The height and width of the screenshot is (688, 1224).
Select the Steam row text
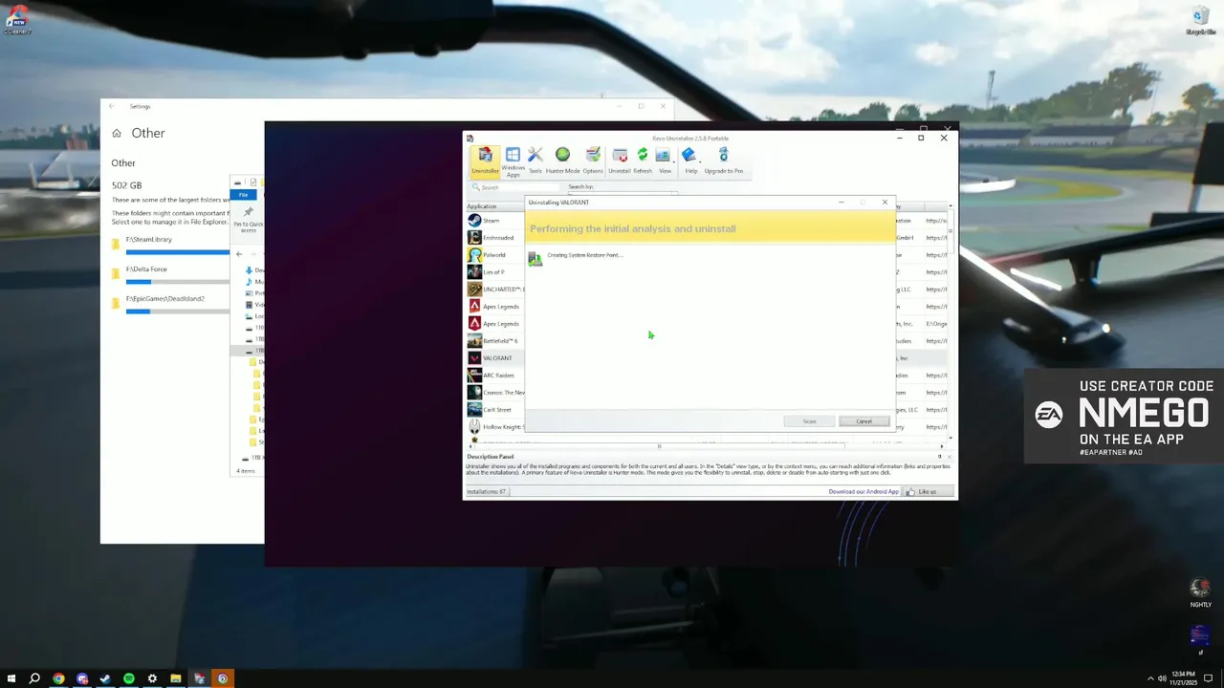(x=492, y=221)
